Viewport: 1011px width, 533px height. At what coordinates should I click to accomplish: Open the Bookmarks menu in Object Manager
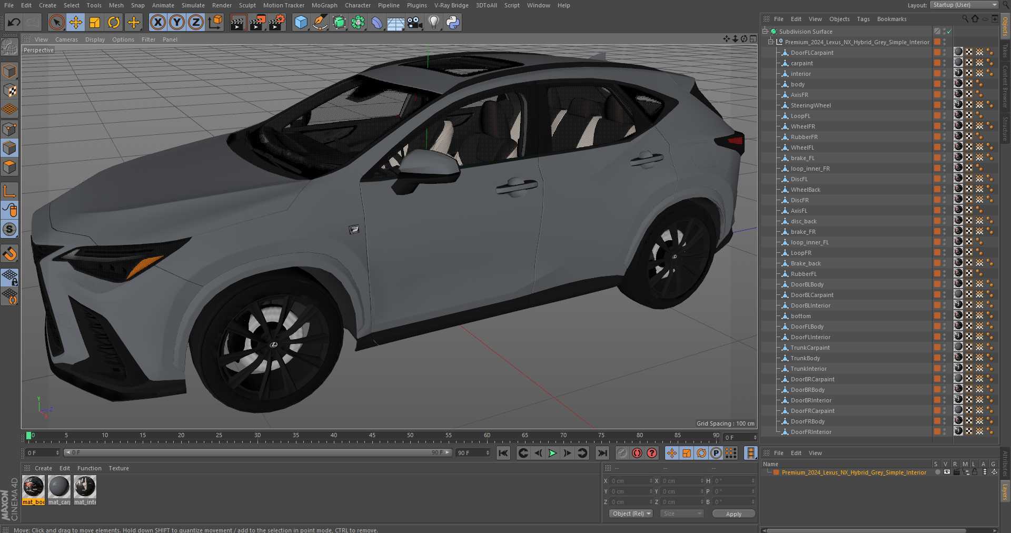[x=891, y=19]
